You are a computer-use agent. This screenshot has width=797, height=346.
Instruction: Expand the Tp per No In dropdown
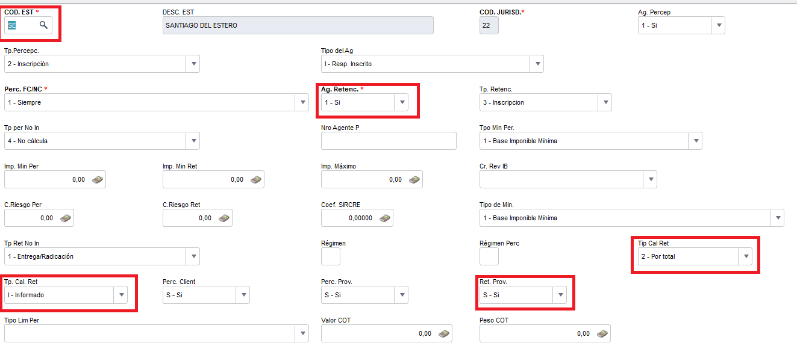click(x=193, y=141)
